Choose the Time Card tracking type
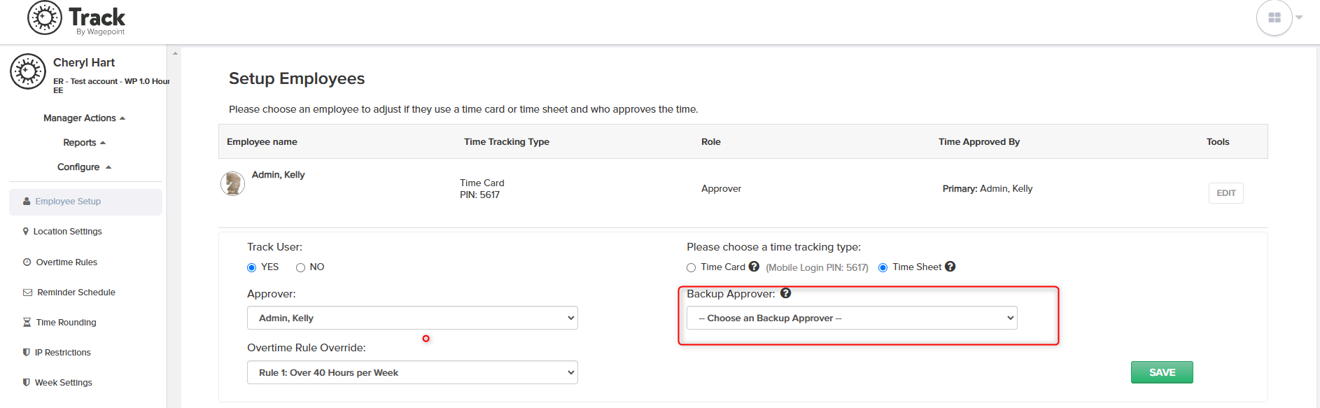 [x=691, y=267]
